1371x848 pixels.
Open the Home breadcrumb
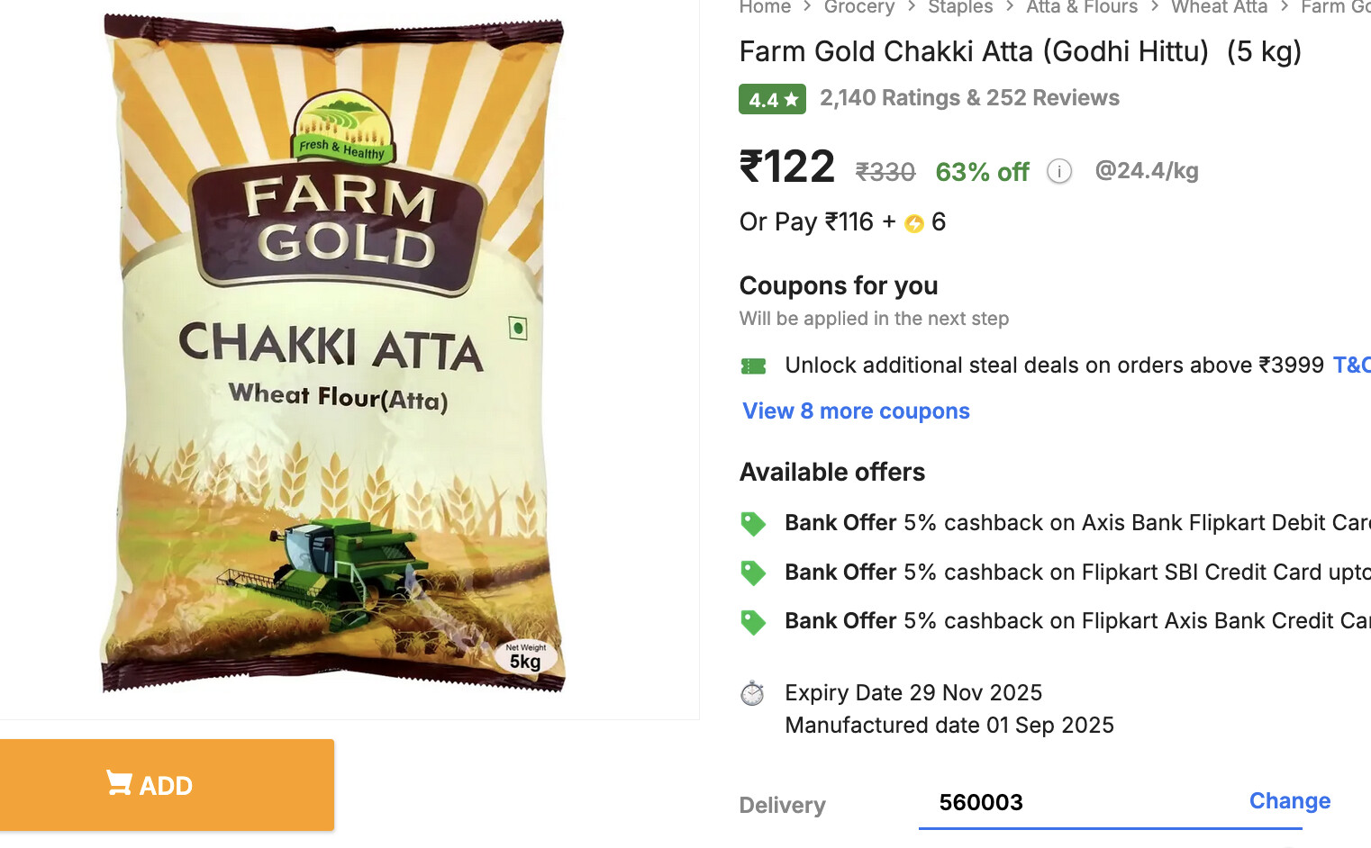(x=765, y=7)
